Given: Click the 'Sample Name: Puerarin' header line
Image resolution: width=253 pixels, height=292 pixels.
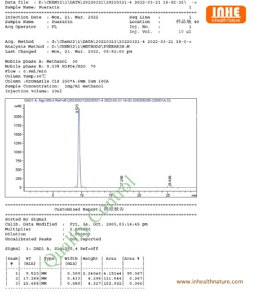Looking at the screenshot, I should click(32, 7).
